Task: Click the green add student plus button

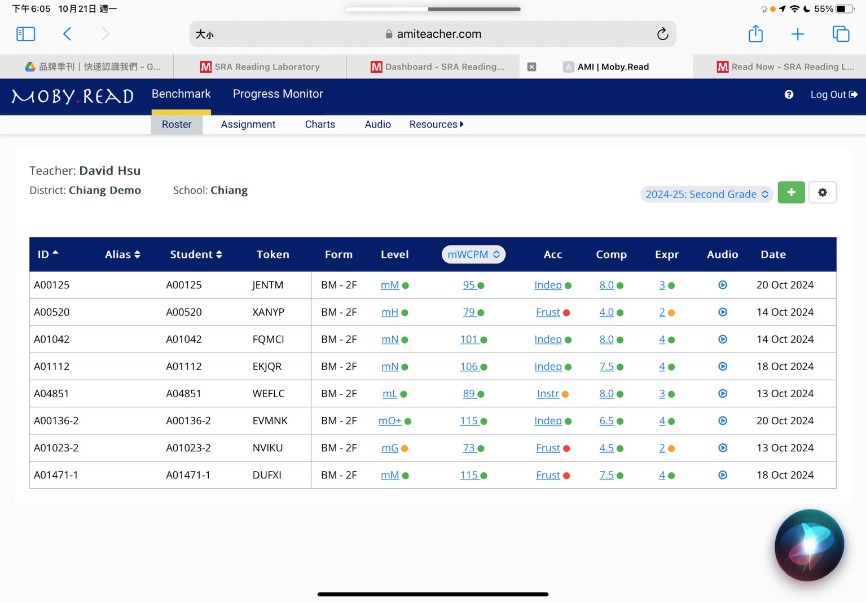Action: 791,192
